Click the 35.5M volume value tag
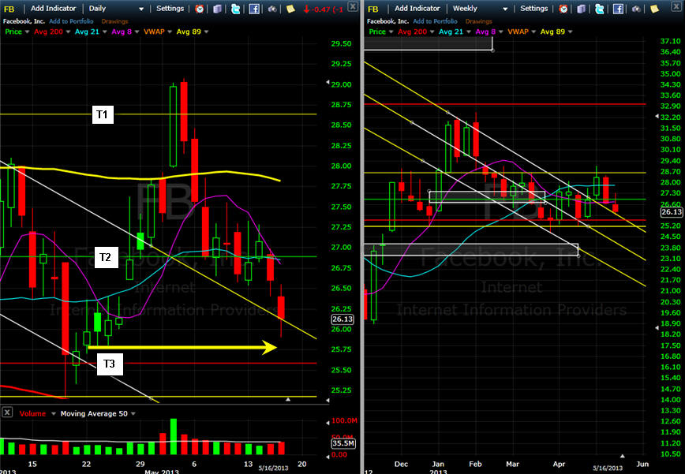Image resolution: width=685 pixels, height=474 pixels. (x=343, y=443)
